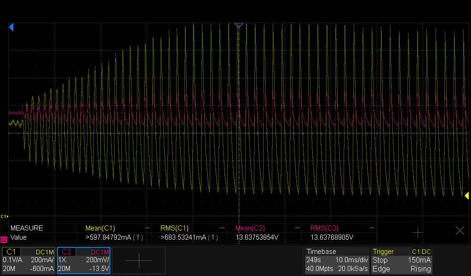Open C1 vertical scale 200mA/ setting
Viewport: 471px width, 276px height.
(42, 260)
